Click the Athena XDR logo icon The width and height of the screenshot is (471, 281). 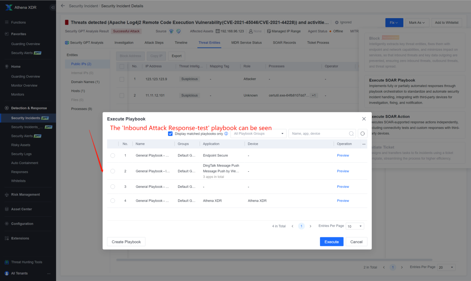9,7
